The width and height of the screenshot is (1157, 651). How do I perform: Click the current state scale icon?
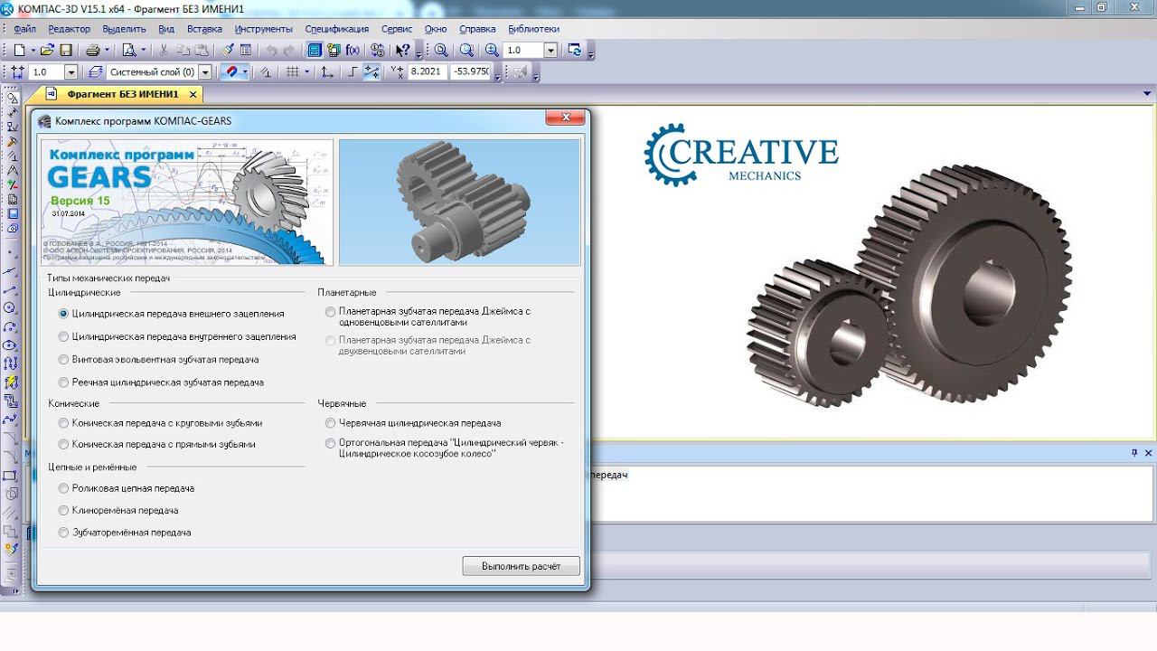tap(17, 72)
